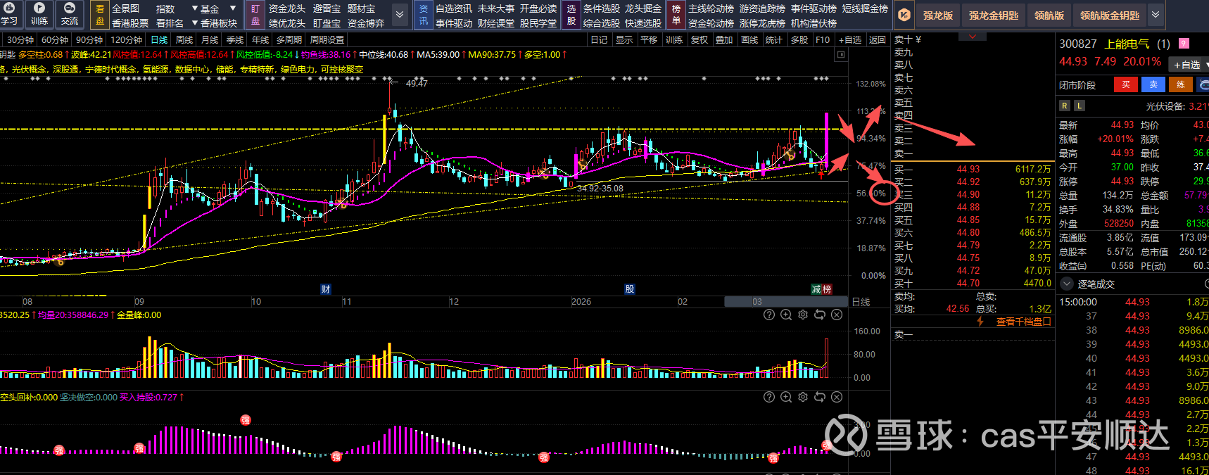Select the 60分钟 period tab

pyautogui.click(x=55, y=40)
